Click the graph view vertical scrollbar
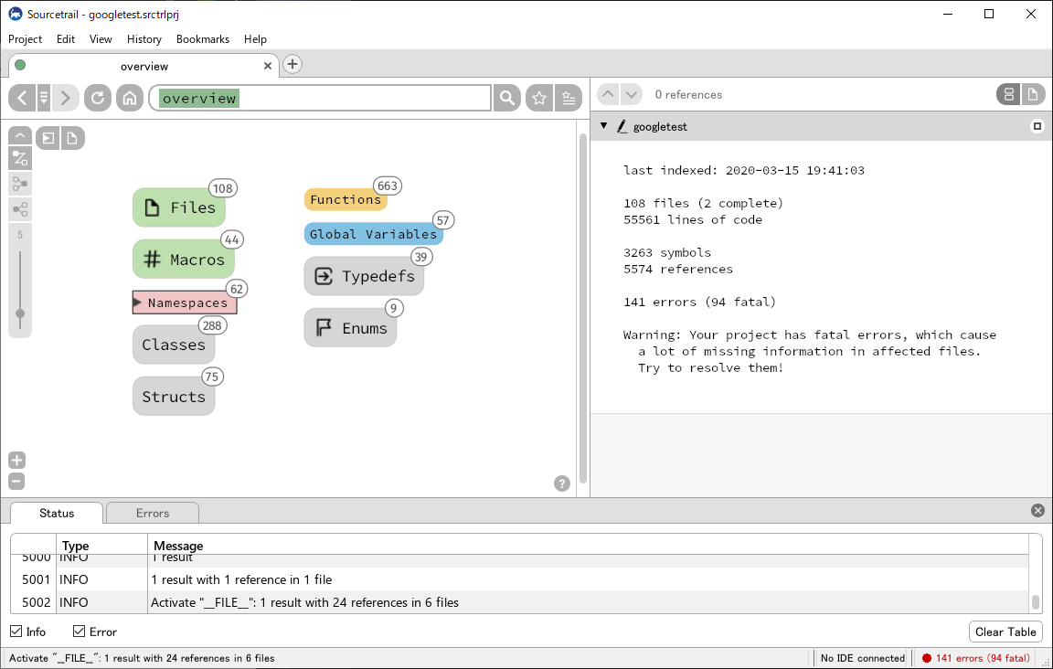 583,309
